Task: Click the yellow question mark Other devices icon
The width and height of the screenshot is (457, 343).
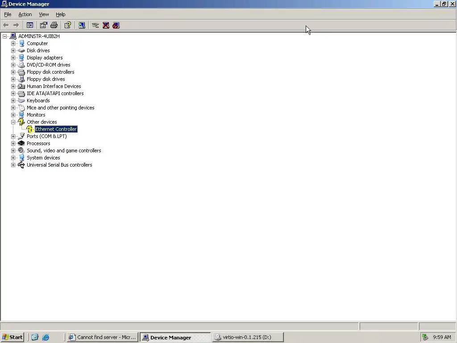Action: [21, 122]
